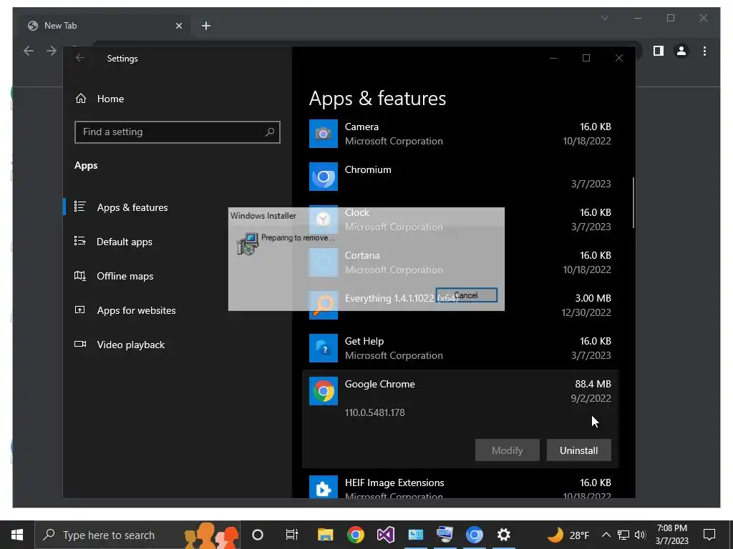
Task: Open the volume icon in system tray
Action: click(640, 535)
